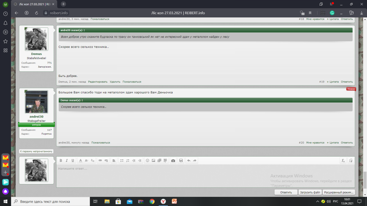
Task: Open Google Chrome from taskbar
Action: tap(152, 201)
